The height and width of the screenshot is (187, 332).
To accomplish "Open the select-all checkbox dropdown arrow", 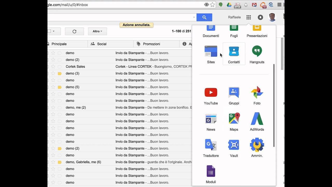I will (x=54, y=31).
